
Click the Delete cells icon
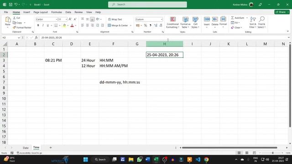(215, 19)
